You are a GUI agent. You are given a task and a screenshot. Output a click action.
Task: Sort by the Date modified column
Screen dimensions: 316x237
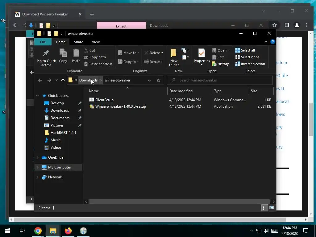189,91
